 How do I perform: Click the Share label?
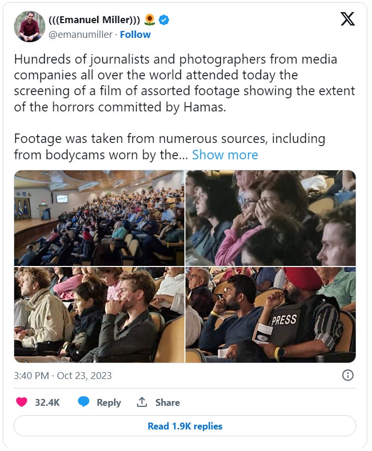[168, 403]
